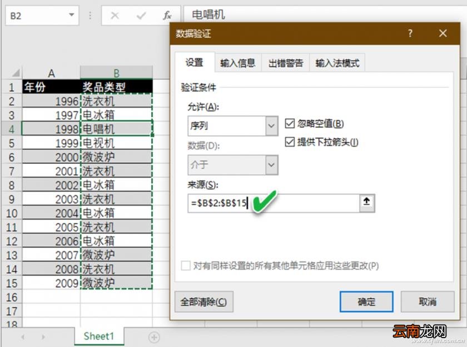Select the Sheet1 tab
Image resolution: width=467 pixels, height=347 pixels.
pyautogui.click(x=99, y=336)
